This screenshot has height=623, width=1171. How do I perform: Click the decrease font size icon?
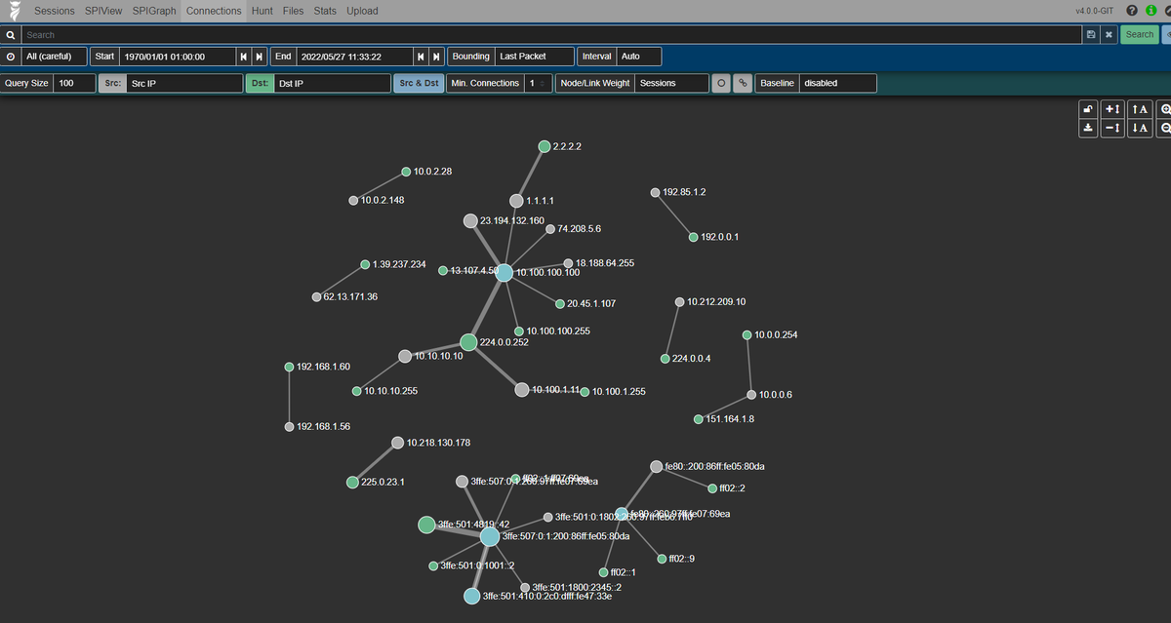click(x=1140, y=128)
